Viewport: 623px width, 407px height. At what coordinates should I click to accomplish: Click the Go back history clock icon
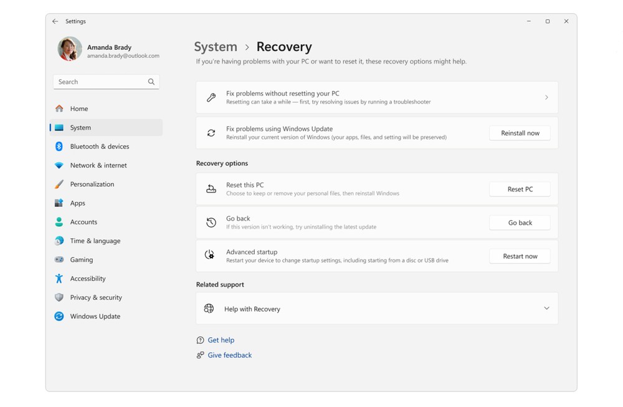pyautogui.click(x=211, y=223)
